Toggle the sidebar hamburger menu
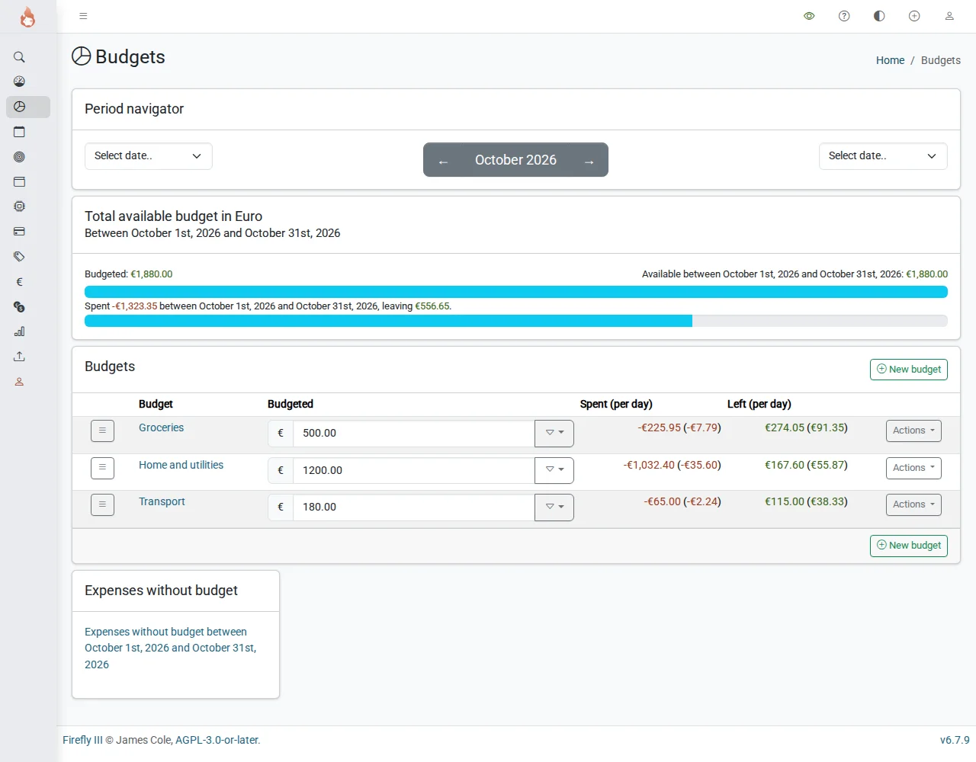The image size is (976, 762). click(x=83, y=16)
